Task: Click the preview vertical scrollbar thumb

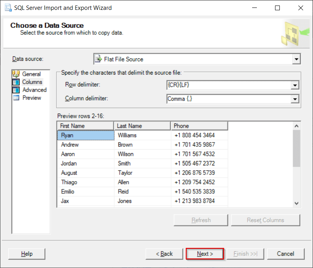Action: click(x=296, y=148)
